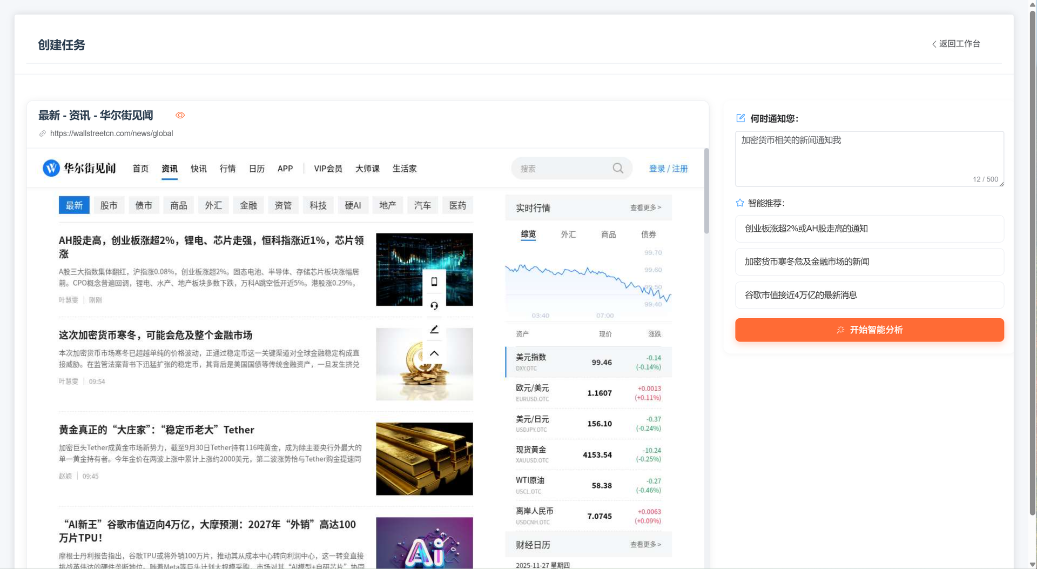Click the notification condition text area
This screenshot has width=1037, height=569.
tap(869, 158)
